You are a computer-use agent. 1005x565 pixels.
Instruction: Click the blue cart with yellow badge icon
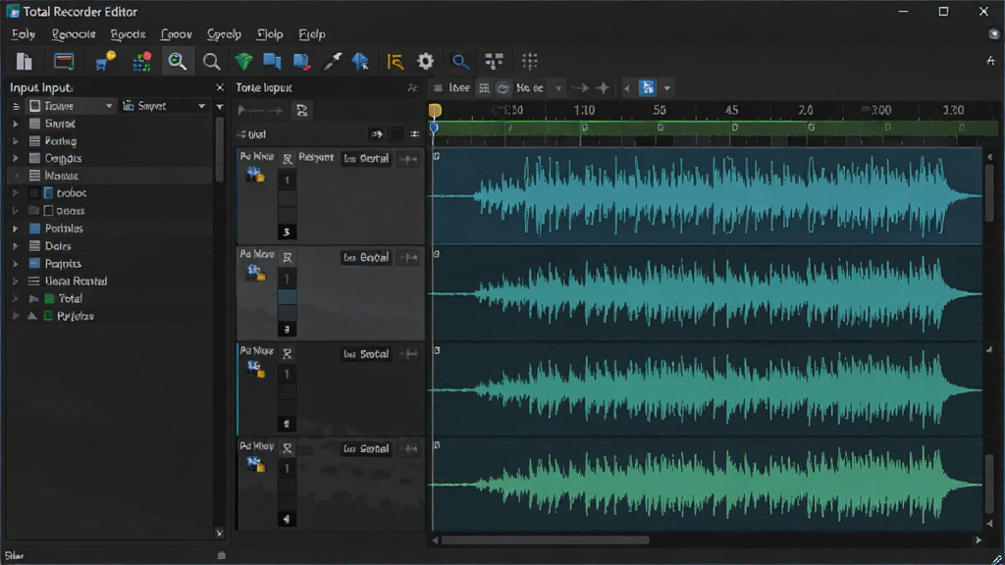[104, 62]
